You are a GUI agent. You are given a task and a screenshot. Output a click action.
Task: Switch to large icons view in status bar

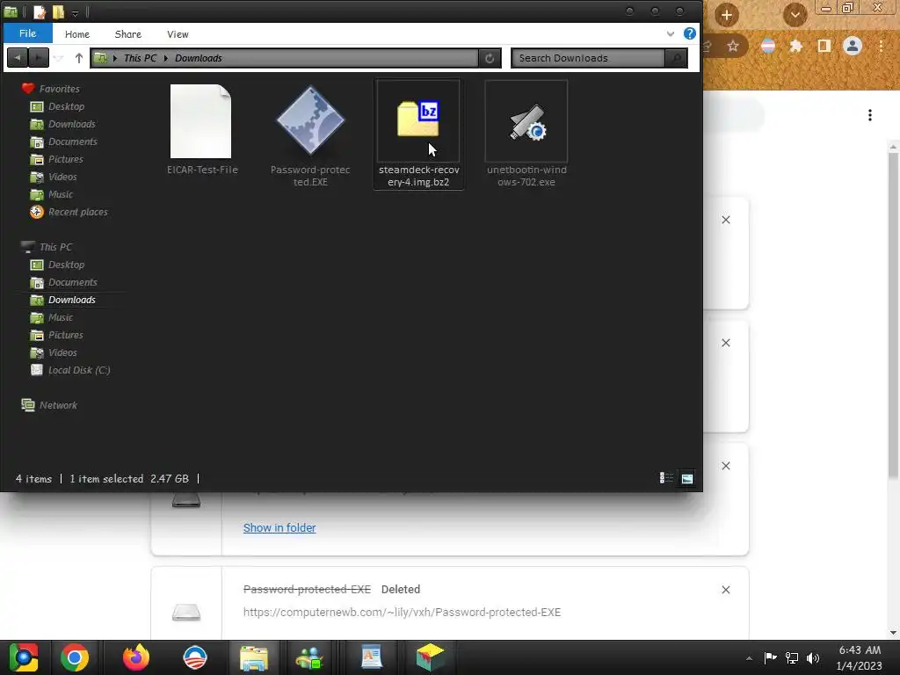tap(687, 478)
